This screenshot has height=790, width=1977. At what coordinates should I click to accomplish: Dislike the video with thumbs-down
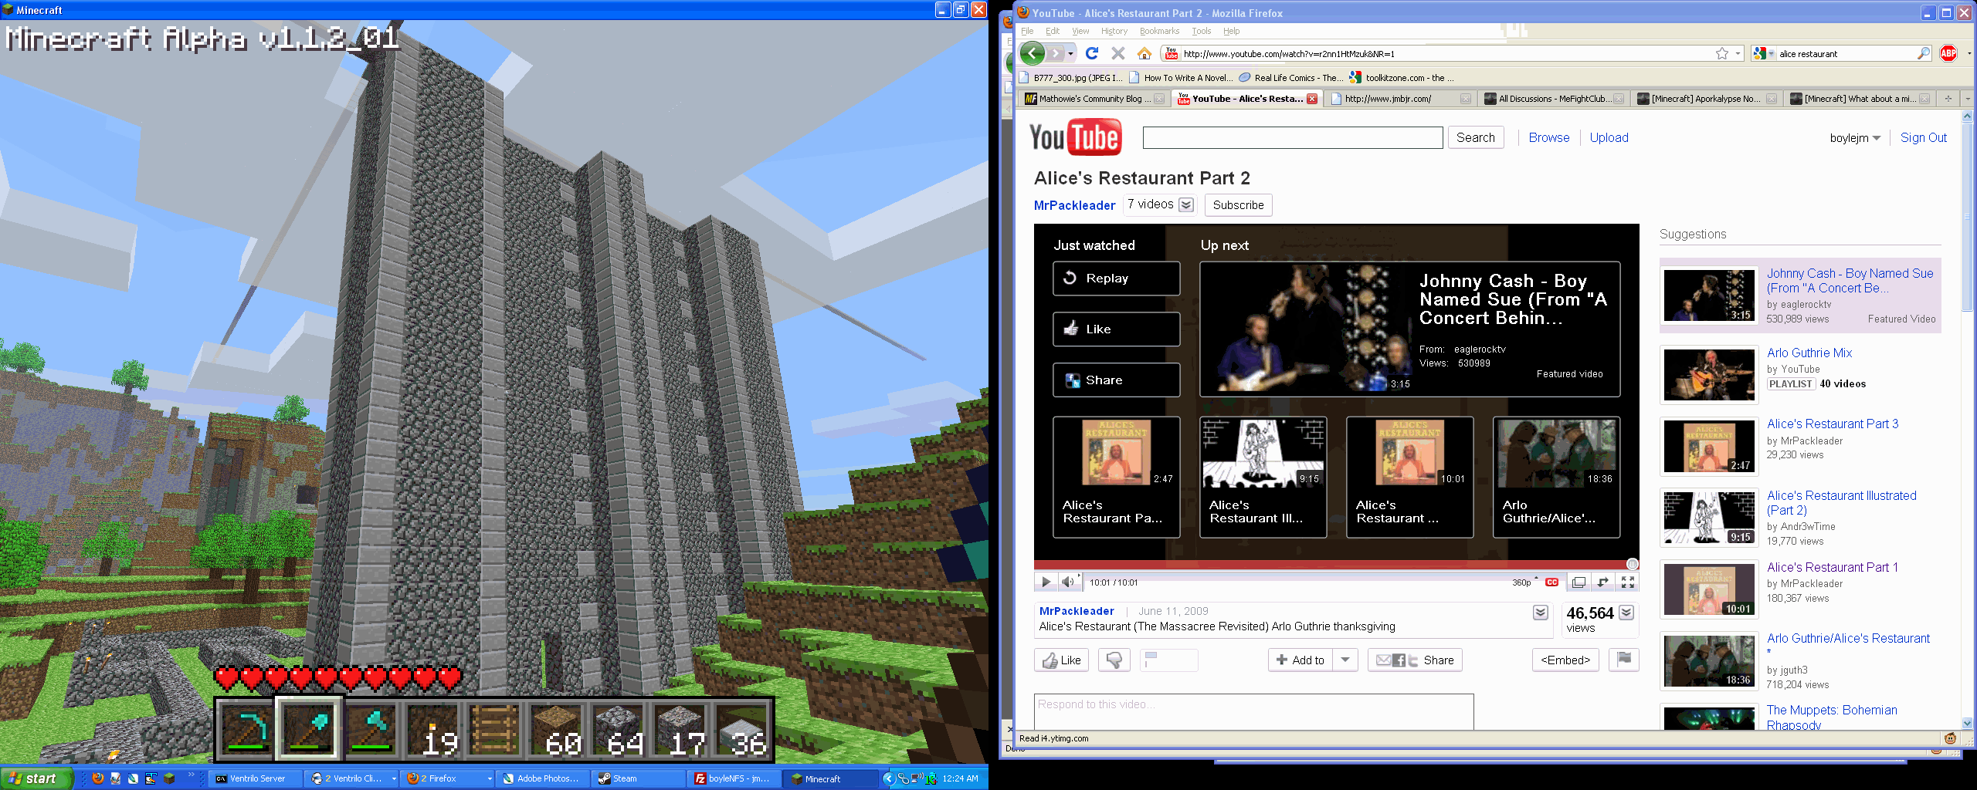tap(1114, 660)
